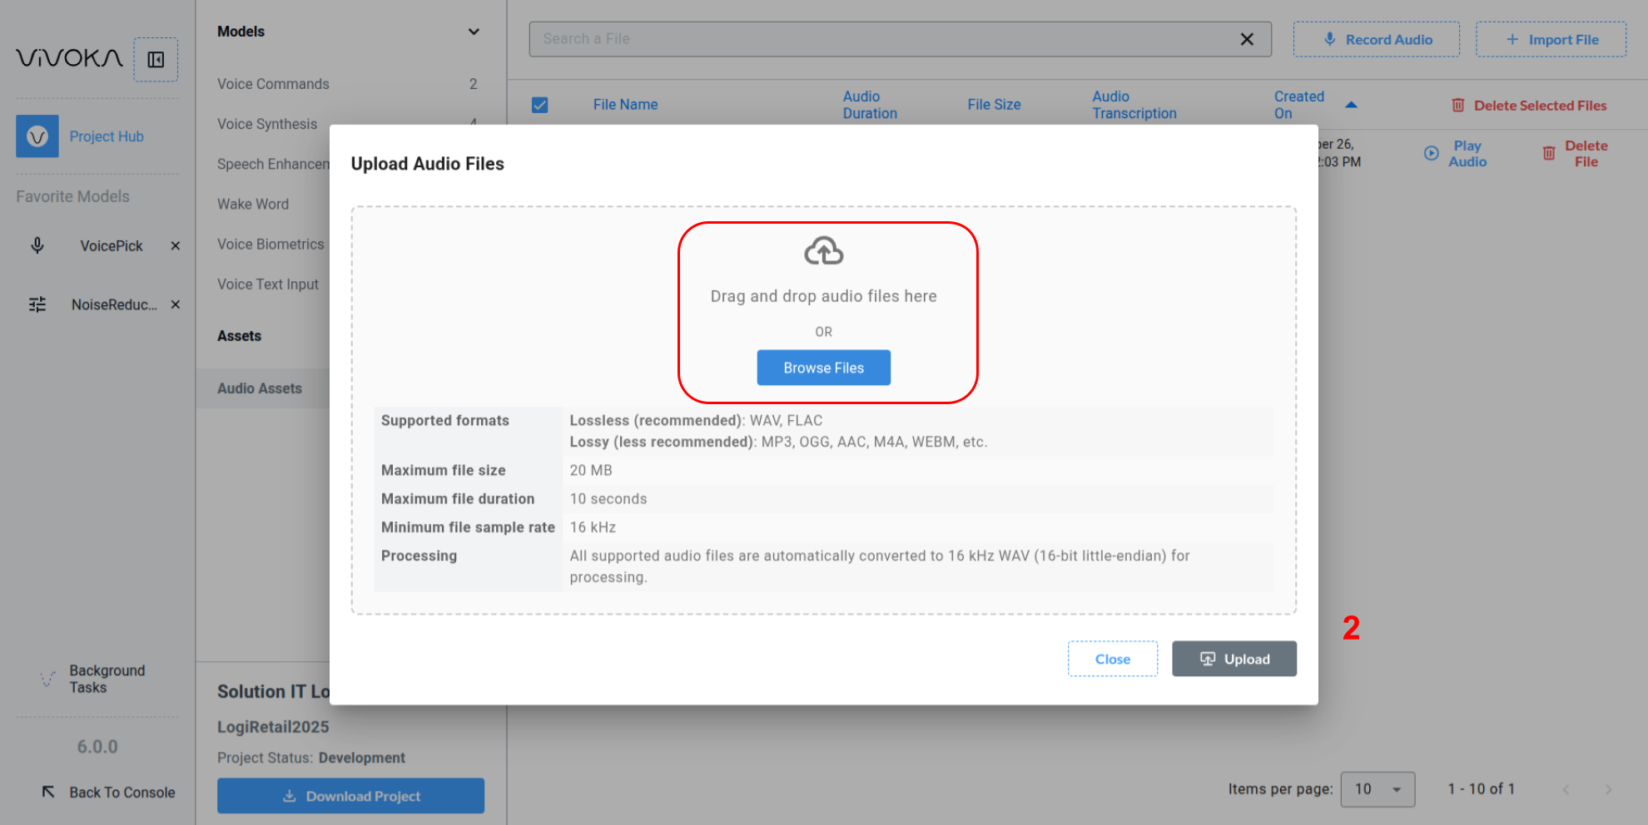Click the Delete File trash icon

point(1548,153)
